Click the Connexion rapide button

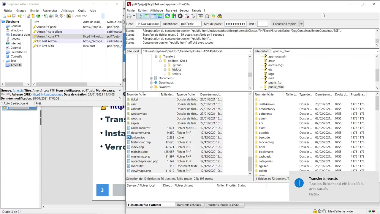coord(284,24)
